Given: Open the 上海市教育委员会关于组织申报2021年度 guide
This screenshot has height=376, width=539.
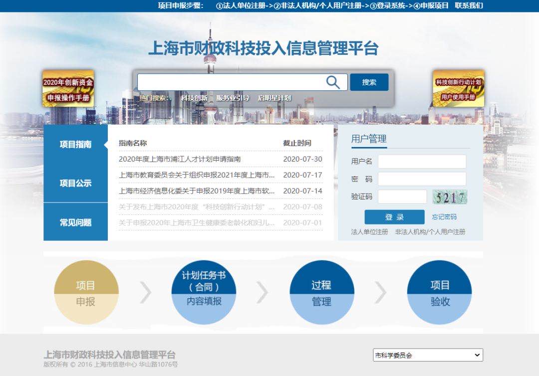Looking at the screenshot, I should point(197,175).
